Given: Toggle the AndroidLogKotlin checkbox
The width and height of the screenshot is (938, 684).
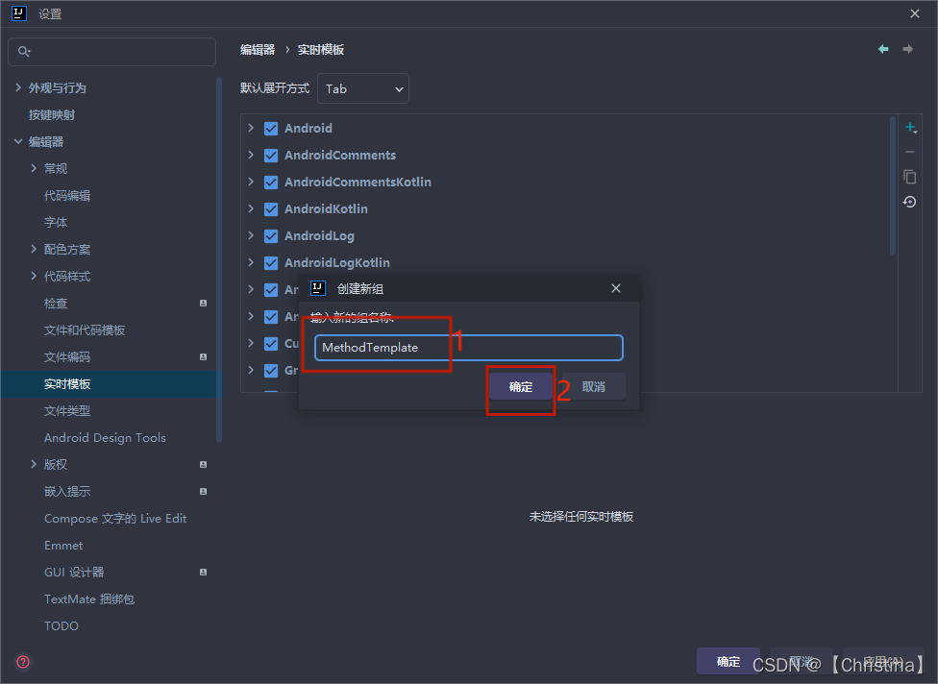Looking at the screenshot, I should [270, 262].
